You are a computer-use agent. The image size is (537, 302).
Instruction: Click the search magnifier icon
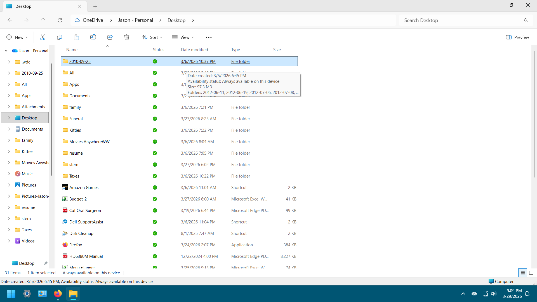(526, 20)
